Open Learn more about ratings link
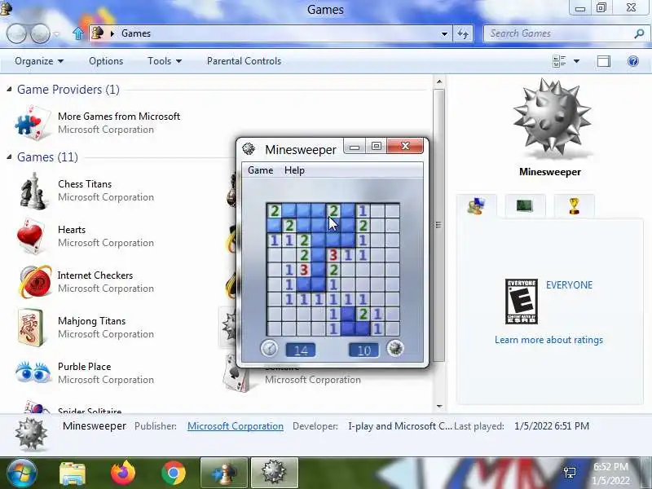Image resolution: width=652 pixels, height=489 pixels. tap(548, 340)
